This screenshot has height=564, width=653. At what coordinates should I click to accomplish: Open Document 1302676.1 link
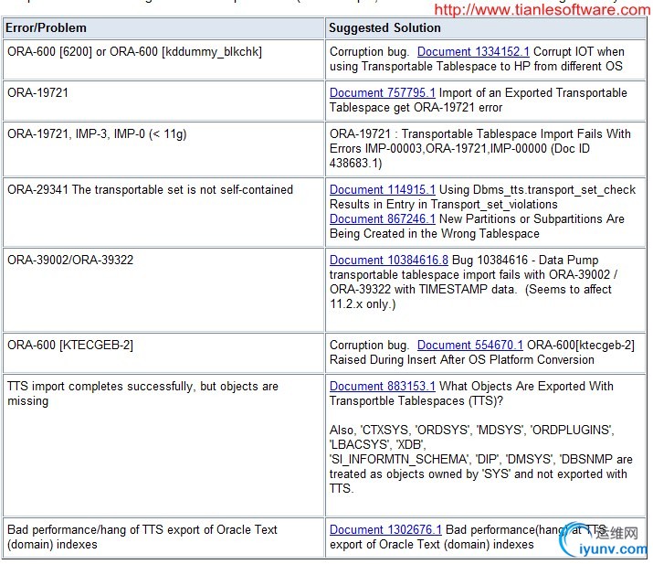point(385,530)
